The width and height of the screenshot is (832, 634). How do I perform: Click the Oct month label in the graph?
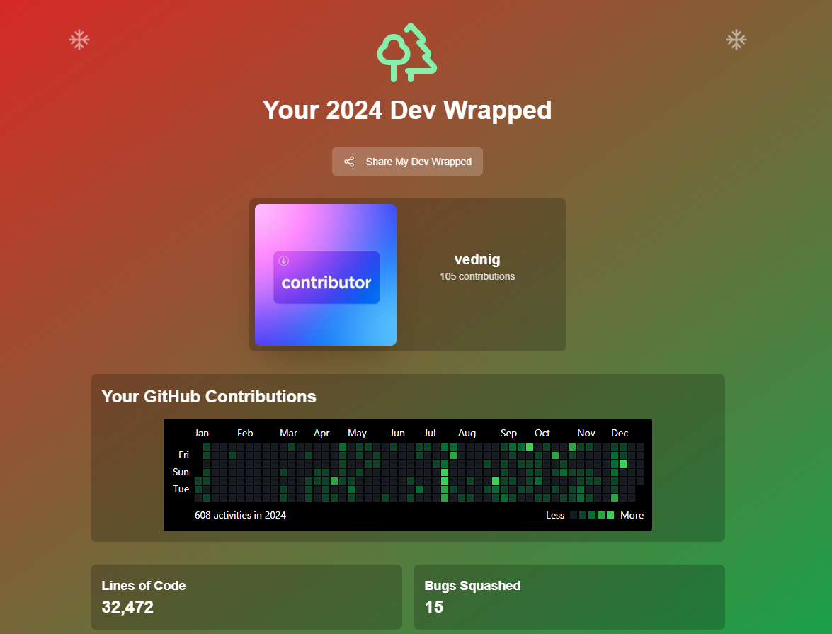coord(542,433)
